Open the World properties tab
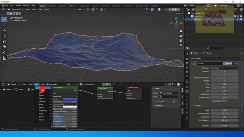The width and height of the screenshot is (244, 137). coord(187,76)
